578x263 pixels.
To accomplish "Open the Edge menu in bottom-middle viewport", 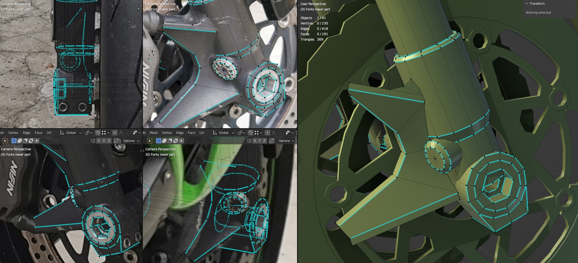I will [180, 133].
